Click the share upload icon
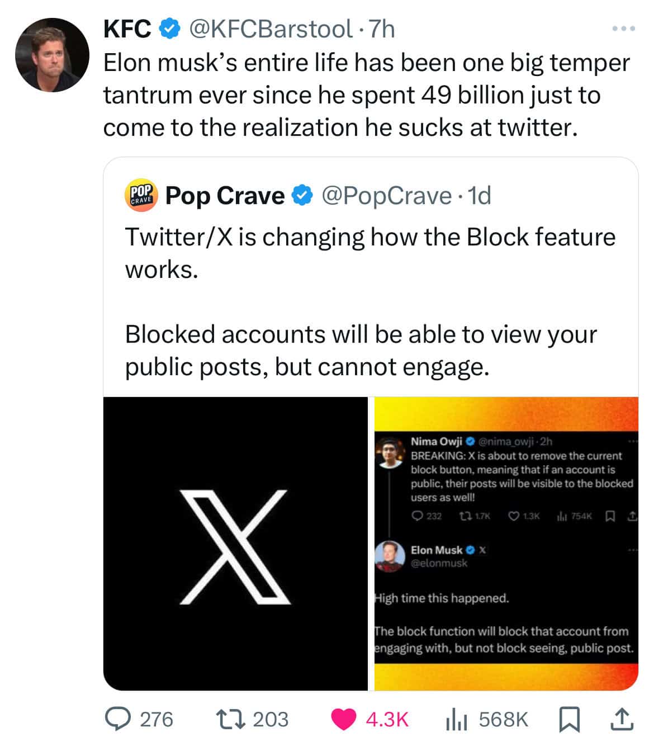654x746 pixels. click(622, 719)
